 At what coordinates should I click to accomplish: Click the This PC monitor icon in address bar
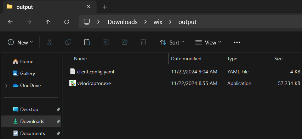pyautogui.click(x=87, y=22)
